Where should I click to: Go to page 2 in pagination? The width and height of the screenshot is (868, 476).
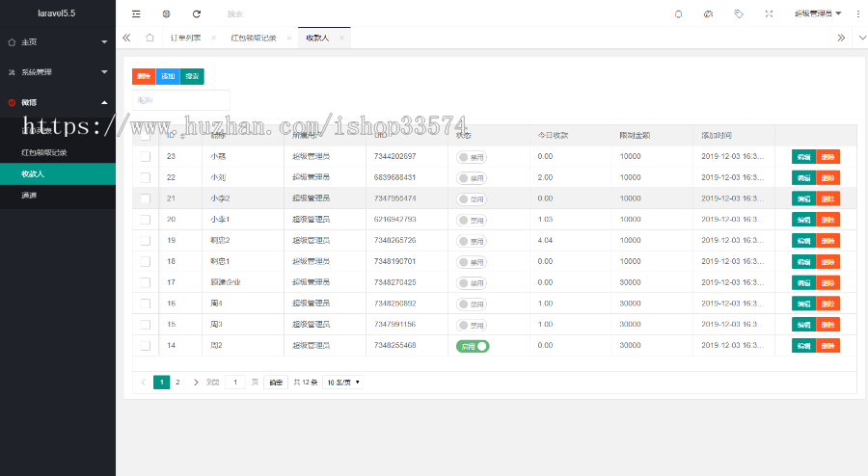[177, 382]
